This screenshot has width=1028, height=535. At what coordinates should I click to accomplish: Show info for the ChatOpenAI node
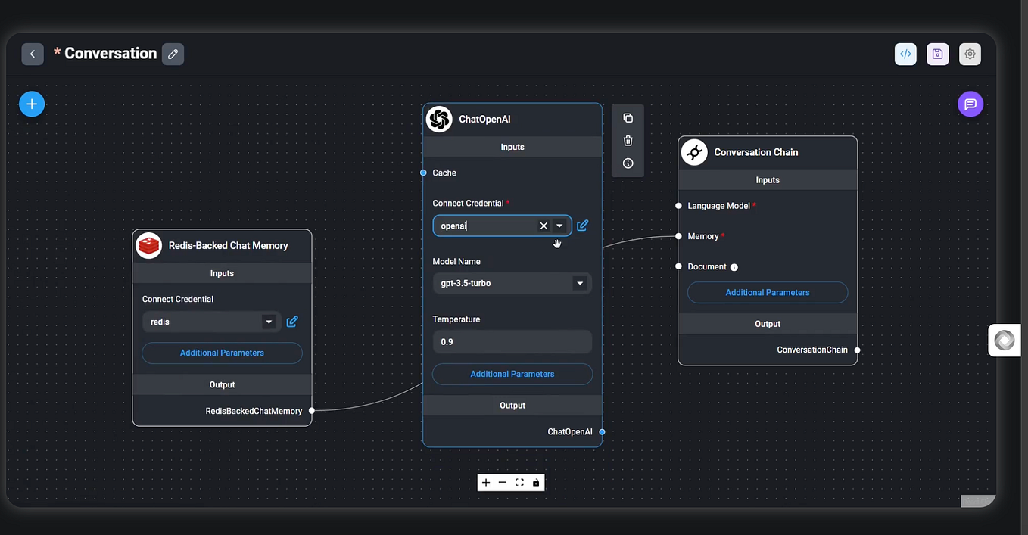click(628, 163)
